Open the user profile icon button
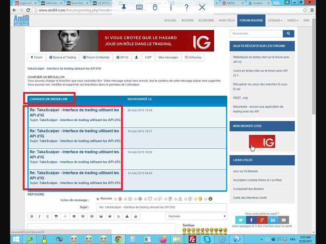The width and height of the screenshot is (326, 244). [136, 57]
